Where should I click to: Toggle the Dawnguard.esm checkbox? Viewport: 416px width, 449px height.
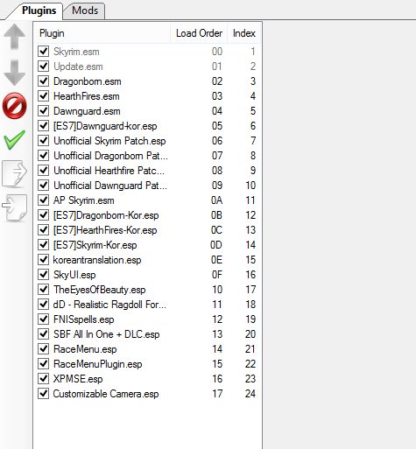tap(44, 111)
